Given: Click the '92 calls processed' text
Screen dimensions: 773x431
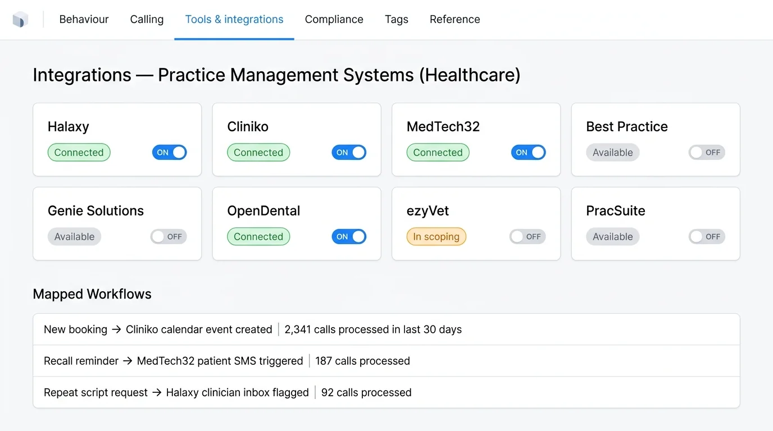Looking at the screenshot, I should [x=366, y=392].
